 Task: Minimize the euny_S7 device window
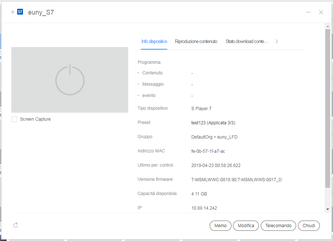click(309, 12)
